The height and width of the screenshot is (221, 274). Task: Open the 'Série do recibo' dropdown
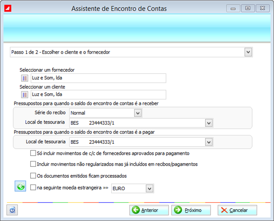pos(138,113)
